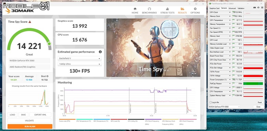Enable the Log to file checkbox
Viewport: 267px width, 131px height.
coord(211,102)
